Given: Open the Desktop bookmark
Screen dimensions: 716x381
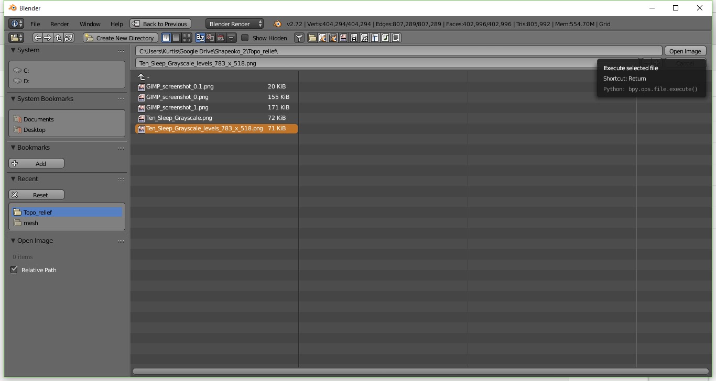Looking at the screenshot, I should coord(67,129).
